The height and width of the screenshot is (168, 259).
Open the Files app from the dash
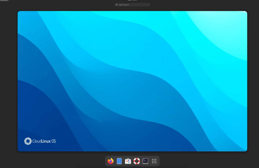pos(119,161)
